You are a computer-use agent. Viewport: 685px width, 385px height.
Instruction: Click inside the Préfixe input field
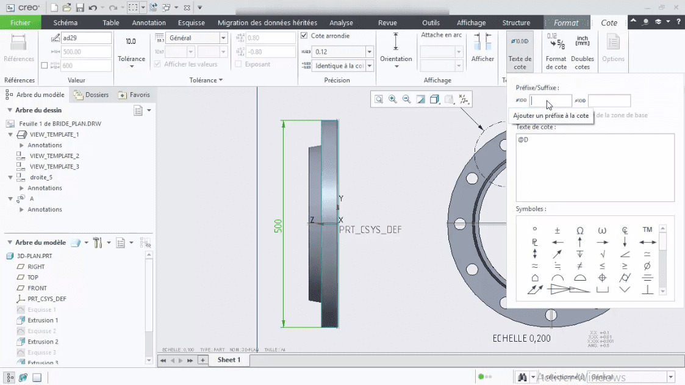tap(551, 101)
